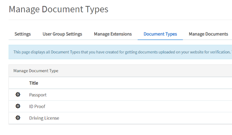Select the Driving License table row
Image resolution: width=232 pixels, height=135 pixels.
pos(120,118)
